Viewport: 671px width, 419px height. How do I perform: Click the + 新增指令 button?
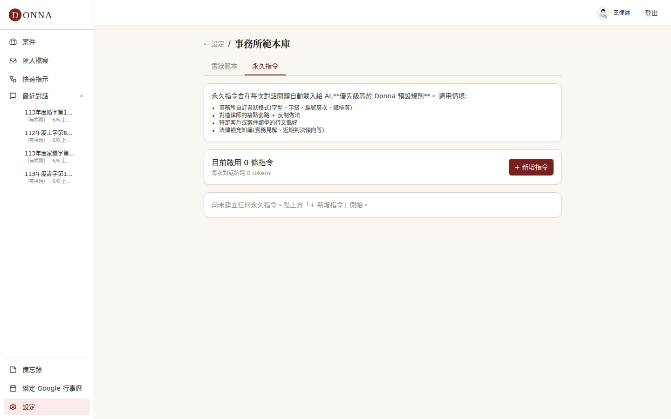click(531, 167)
